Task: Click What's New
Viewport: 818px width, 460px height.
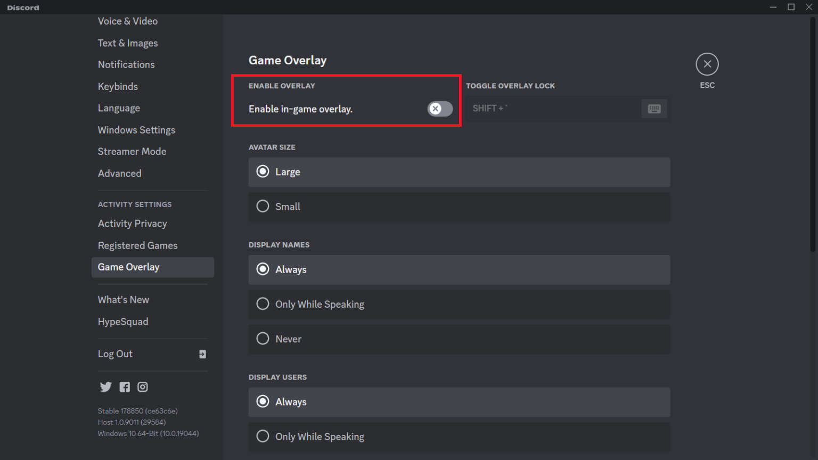Action: (x=123, y=299)
